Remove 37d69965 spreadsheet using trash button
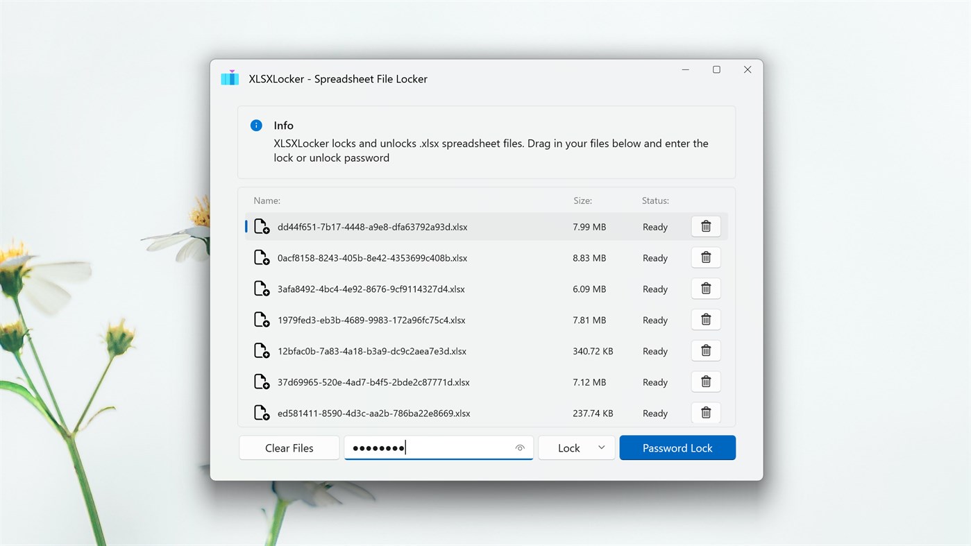971x546 pixels. pos(705,382)
